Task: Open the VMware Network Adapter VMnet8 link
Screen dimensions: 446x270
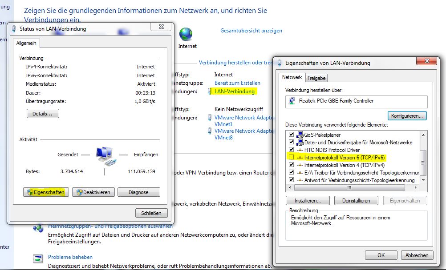Action: point(244,134)
